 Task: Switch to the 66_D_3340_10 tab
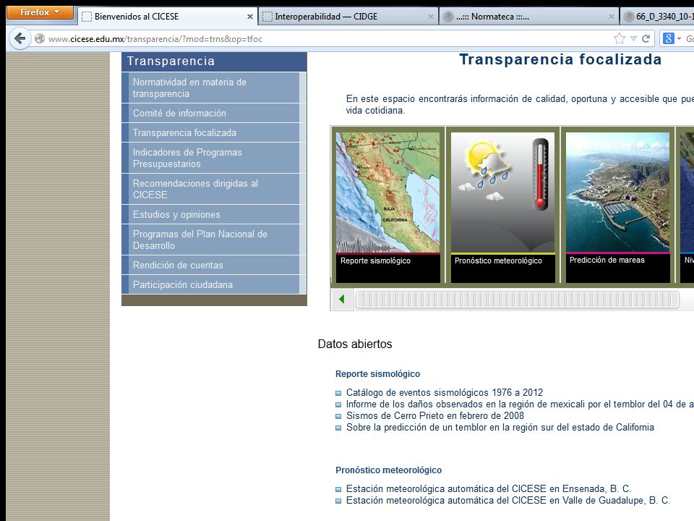point(658,17)
